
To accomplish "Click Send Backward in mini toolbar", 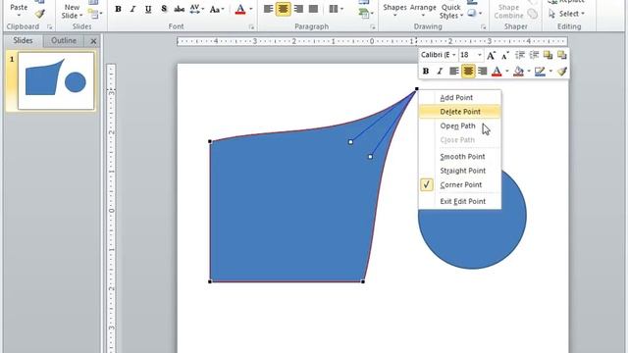I will (x=562, y=55).
